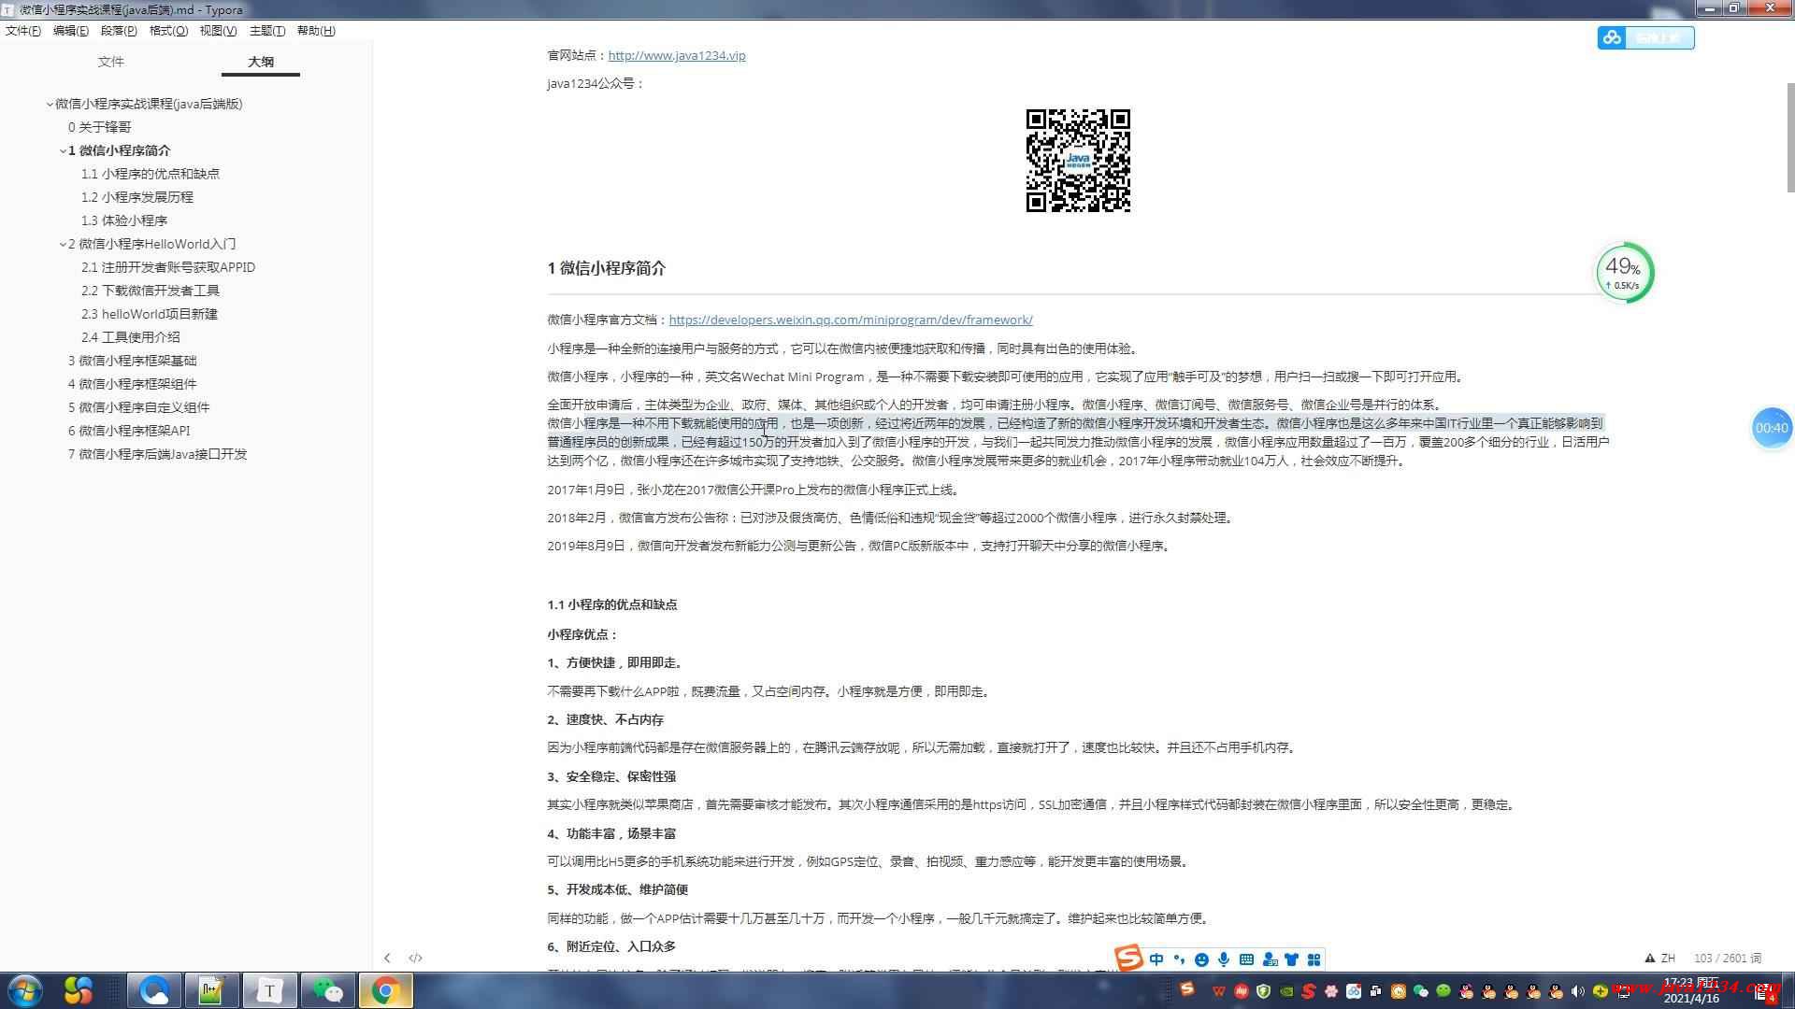Jump to outline item 0 关于锋哥

[99, 127]
